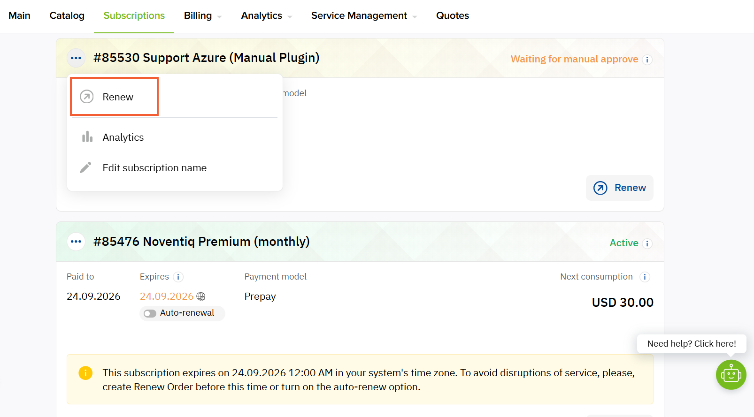
Task: Click the Paid to date 24.09.2026
Action: [93, 296]
